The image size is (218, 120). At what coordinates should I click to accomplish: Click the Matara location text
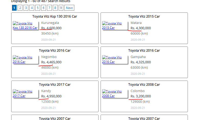[x=136, y=23]
